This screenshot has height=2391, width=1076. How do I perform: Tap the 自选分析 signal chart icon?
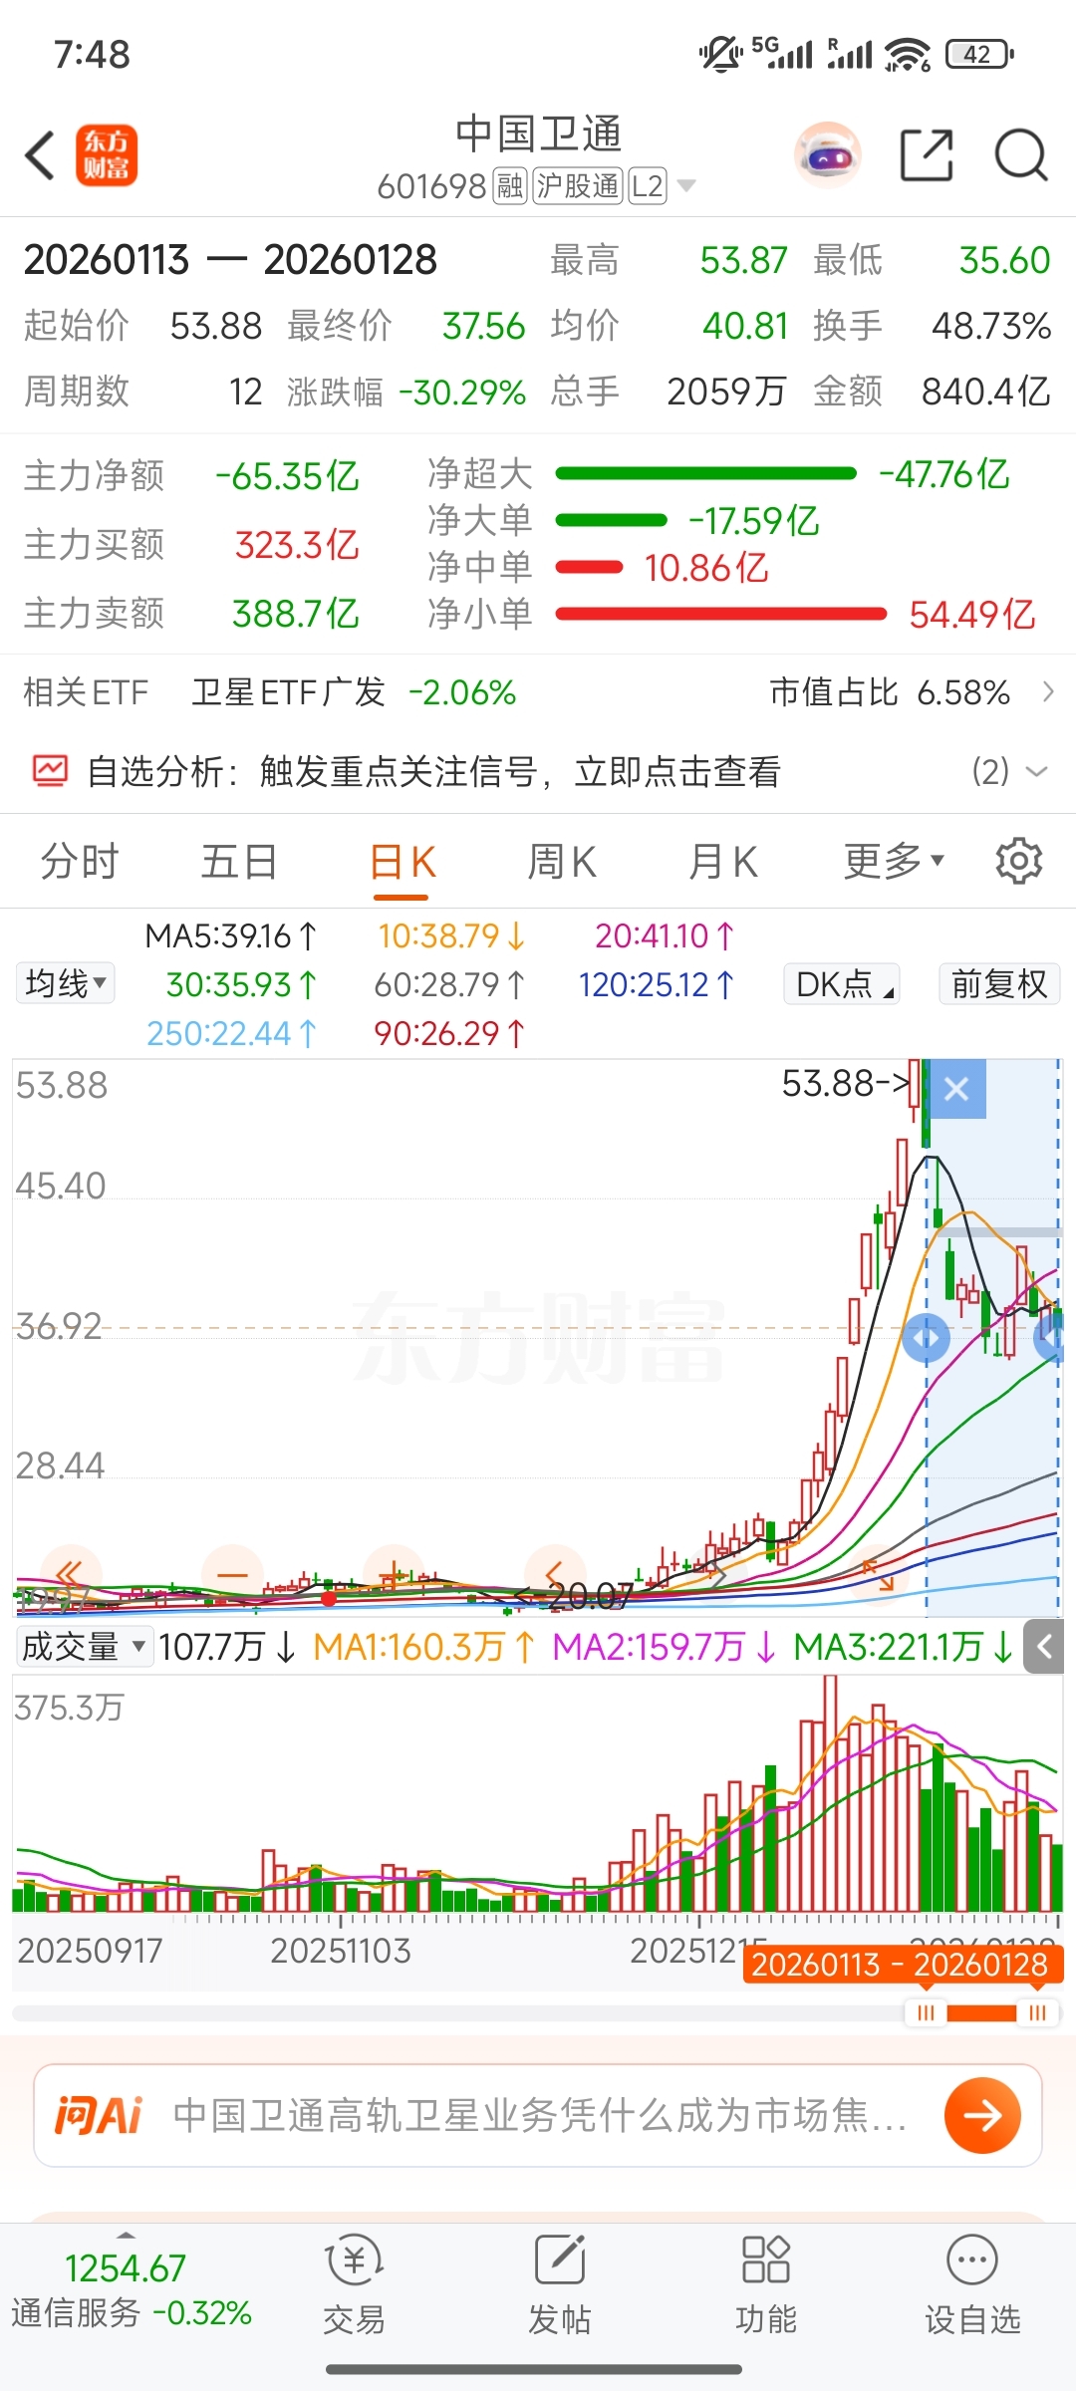pos(50,771)
